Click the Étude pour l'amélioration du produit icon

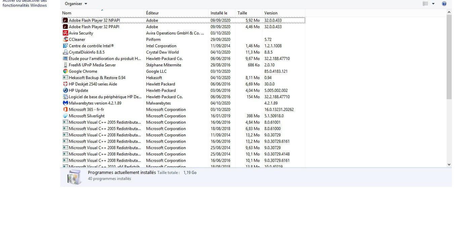point(66,59)
